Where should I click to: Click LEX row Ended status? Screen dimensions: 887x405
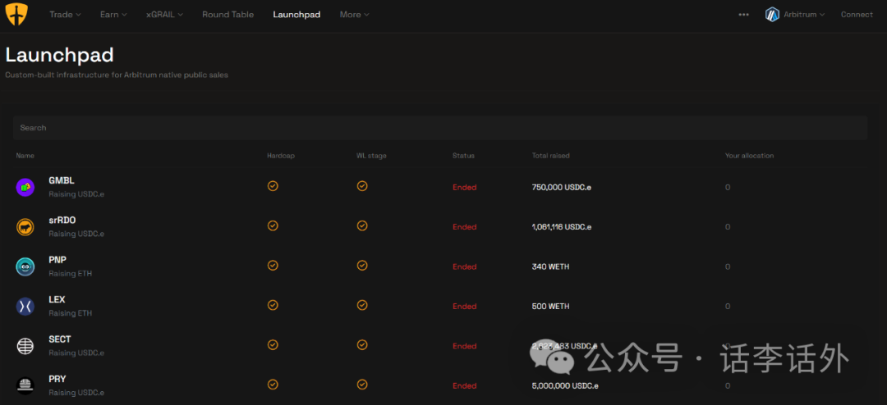pyautogui.click(x=464, y=306)
